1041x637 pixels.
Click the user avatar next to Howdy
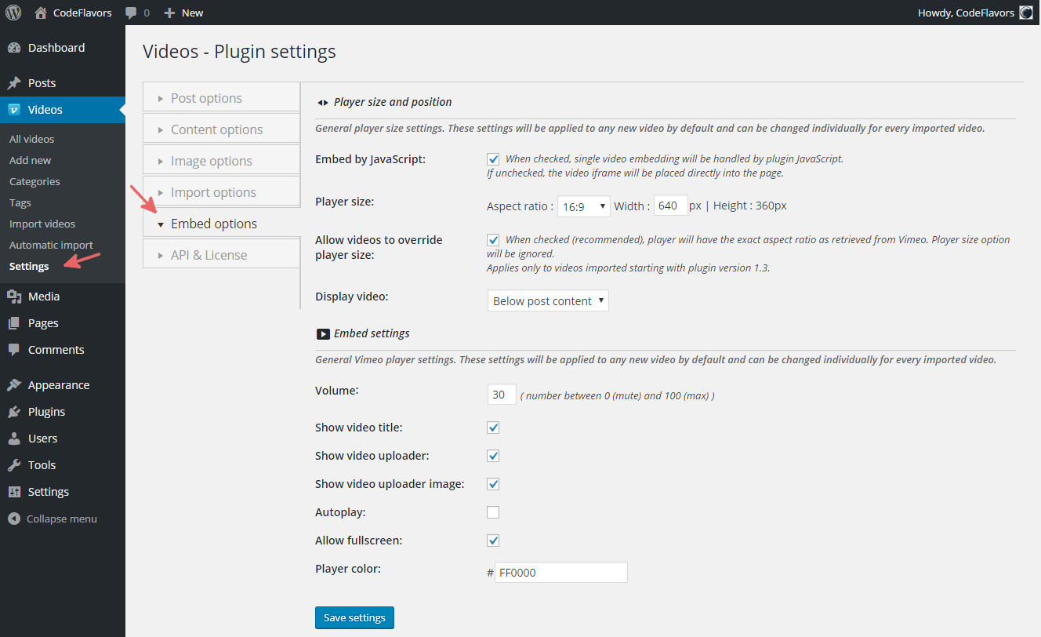[1026, 13]
